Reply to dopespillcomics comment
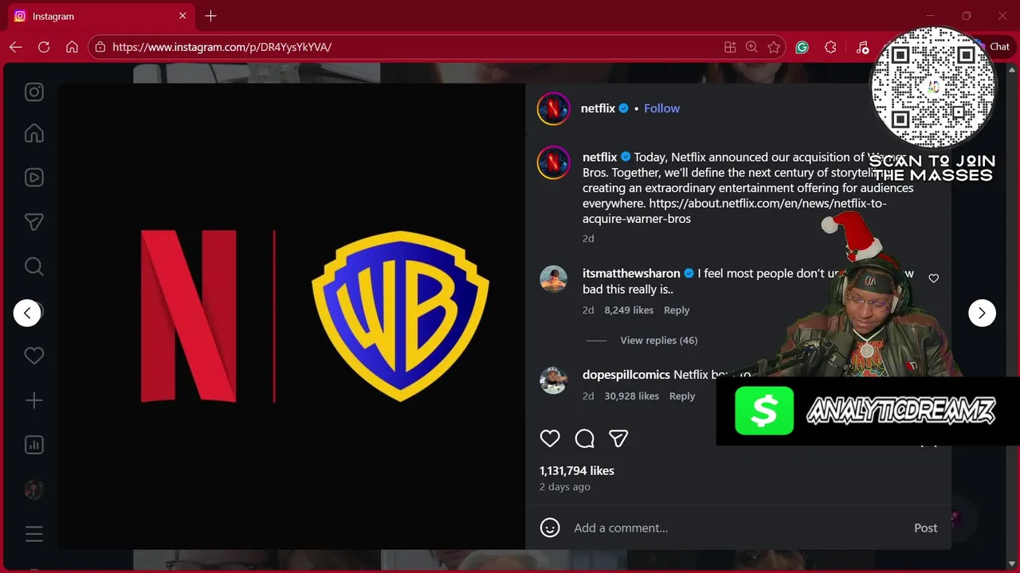Viewport: 1020px width, 573px height. point(682,396)
